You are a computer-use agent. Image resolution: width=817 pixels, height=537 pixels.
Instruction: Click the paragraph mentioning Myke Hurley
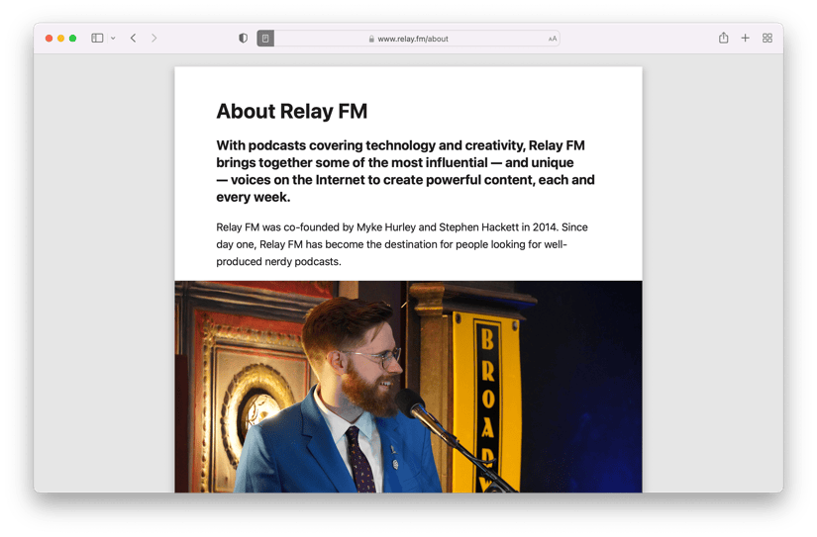coord(402,244)
